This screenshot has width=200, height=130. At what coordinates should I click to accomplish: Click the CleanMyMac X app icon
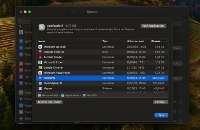(x=40, y=83)
